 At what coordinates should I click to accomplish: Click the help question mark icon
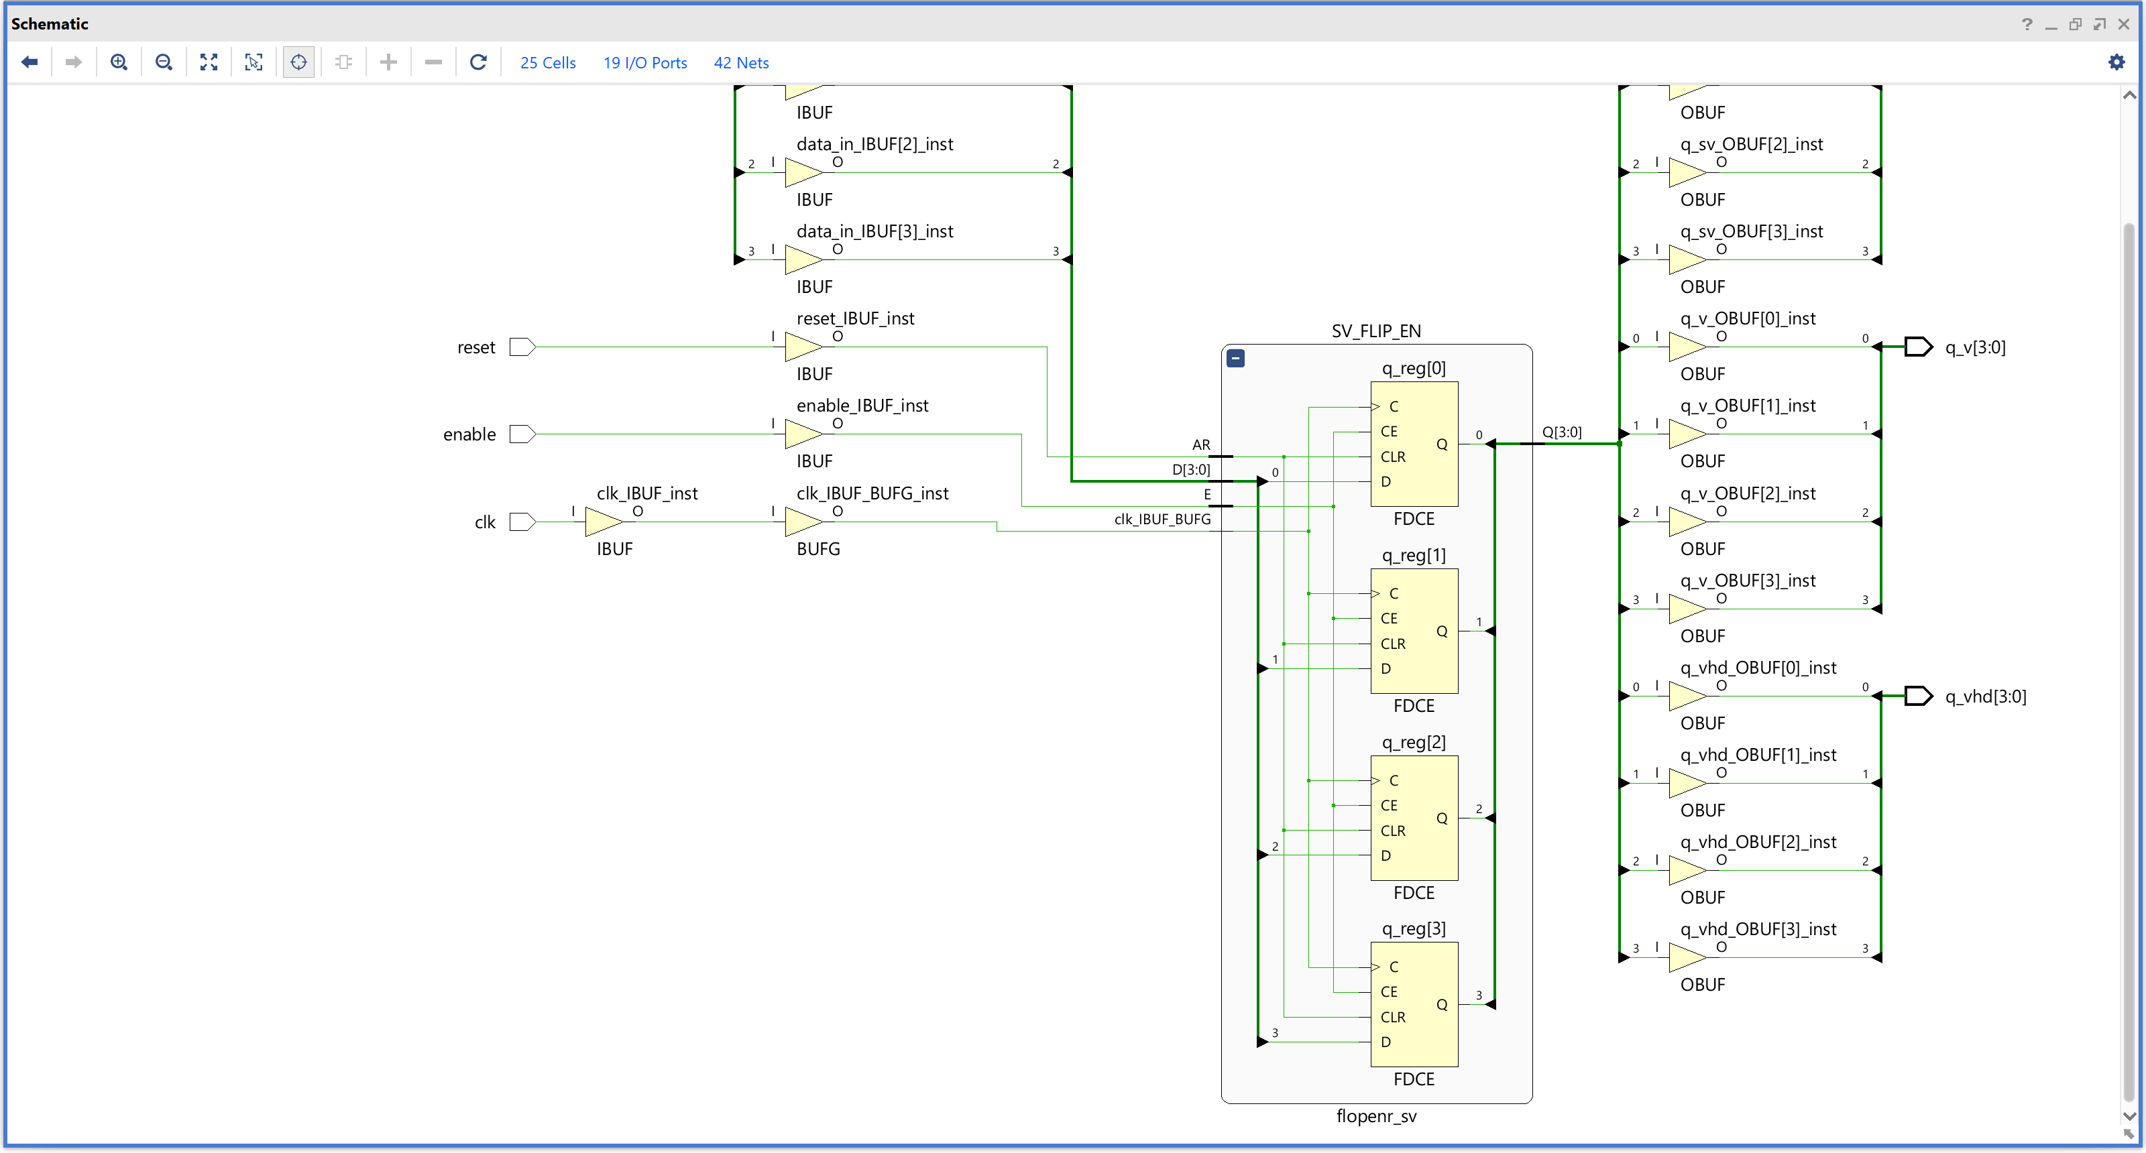tap(2027, 24)
